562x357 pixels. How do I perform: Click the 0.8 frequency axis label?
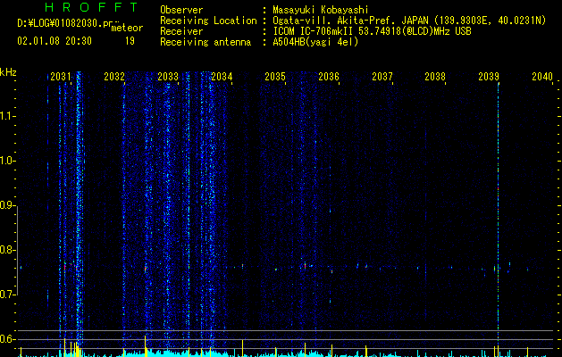[7, 250]
